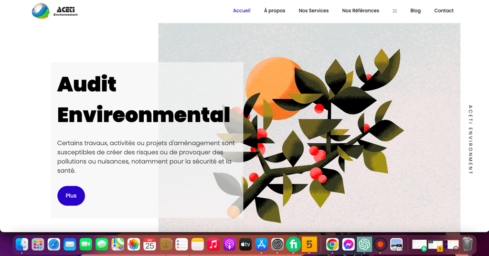Open Maps from the dock
489x256 pixels.
117,245
